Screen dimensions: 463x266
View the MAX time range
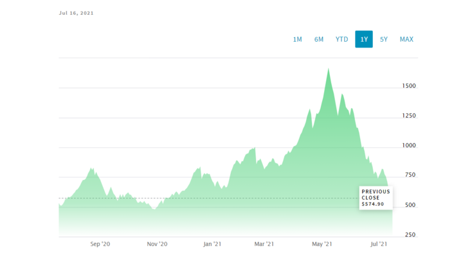click(x=406, y=39)
